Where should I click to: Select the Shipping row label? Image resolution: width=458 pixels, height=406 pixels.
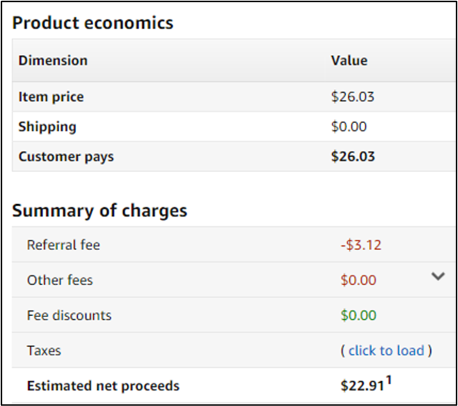point(47,127)
